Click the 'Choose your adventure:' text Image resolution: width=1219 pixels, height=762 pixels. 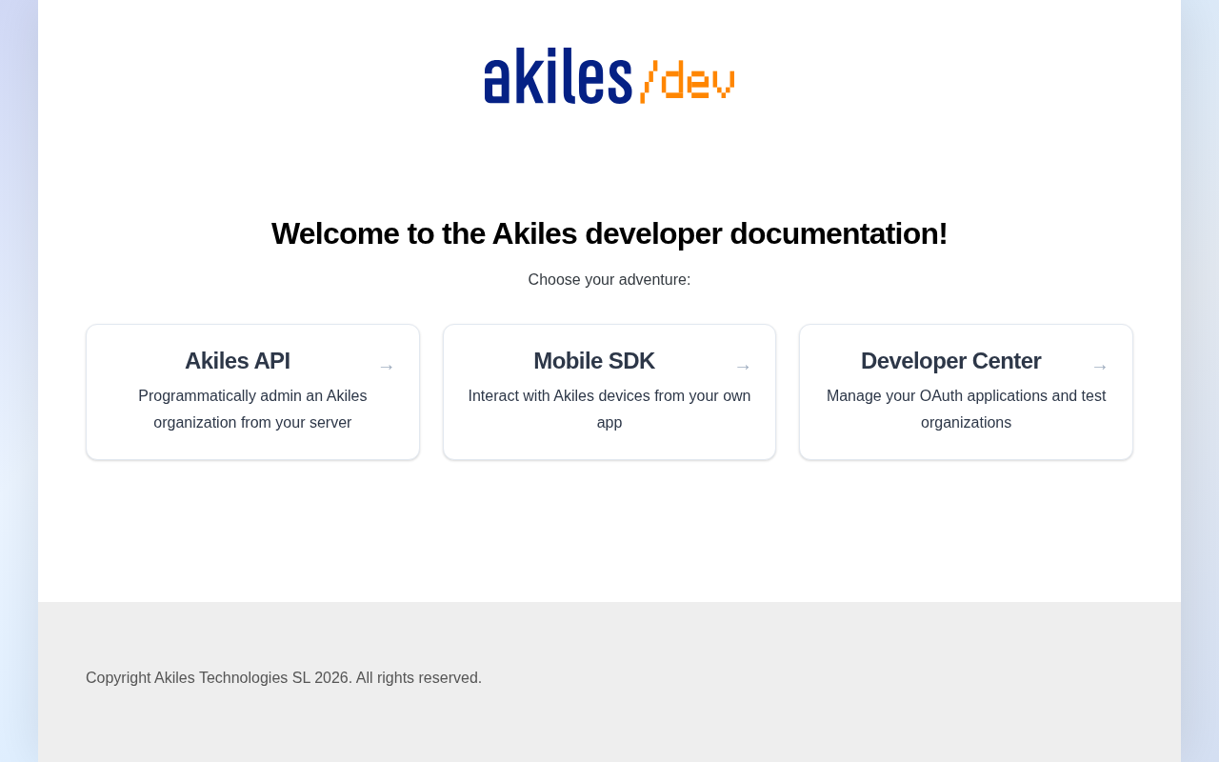[609, 280]
